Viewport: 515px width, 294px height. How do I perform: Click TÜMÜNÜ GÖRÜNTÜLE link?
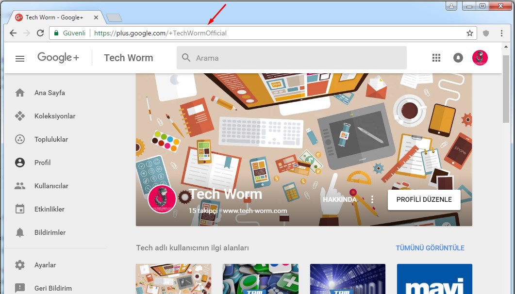click(x=430, y=248)
